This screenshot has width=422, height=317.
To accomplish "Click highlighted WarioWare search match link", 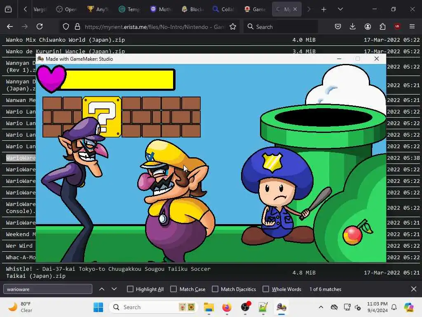I will [x=21, y=158].
